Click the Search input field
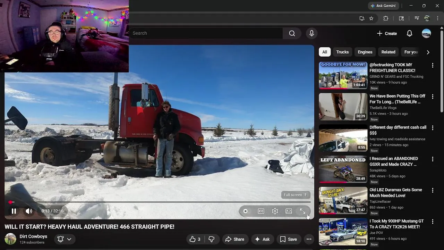Viewport: 444px width, 250px height. coord(206,33)
